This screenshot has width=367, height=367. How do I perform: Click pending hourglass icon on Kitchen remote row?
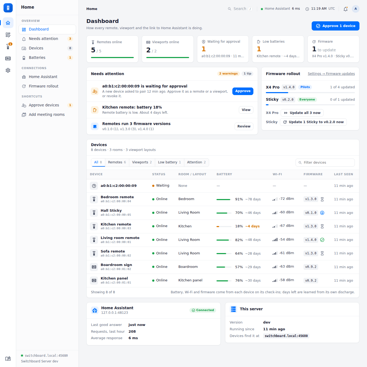coord(322,226)
